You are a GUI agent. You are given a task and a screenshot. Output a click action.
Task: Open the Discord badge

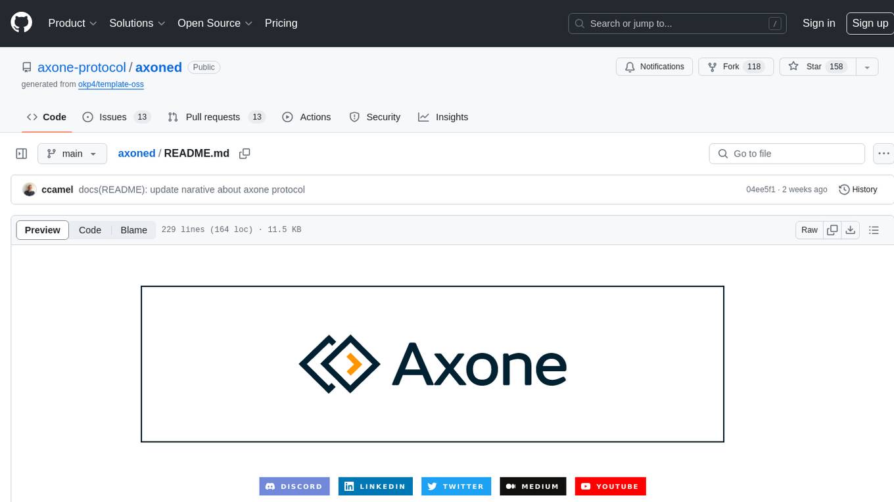(294, 486)
